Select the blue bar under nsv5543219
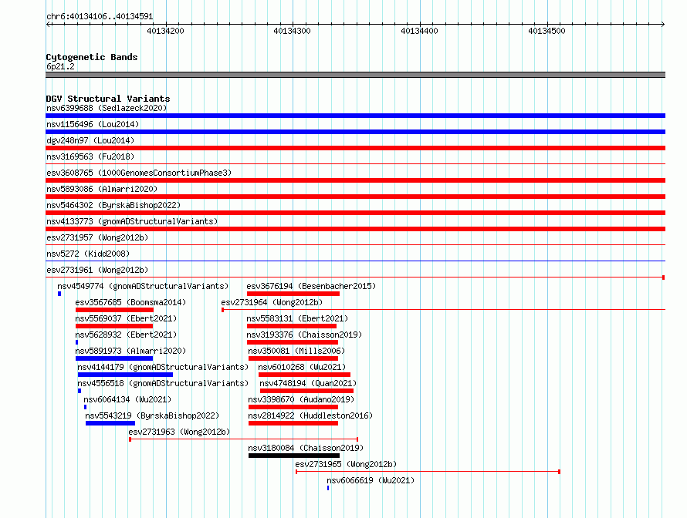 coord(110,423)
